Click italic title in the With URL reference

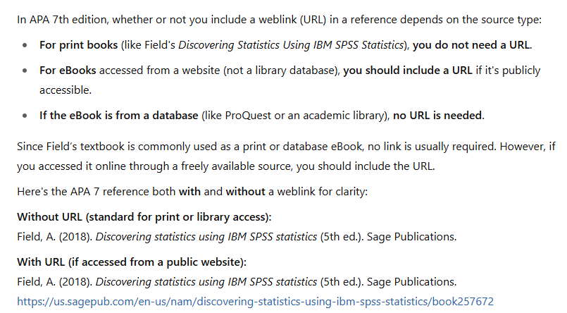206,282
